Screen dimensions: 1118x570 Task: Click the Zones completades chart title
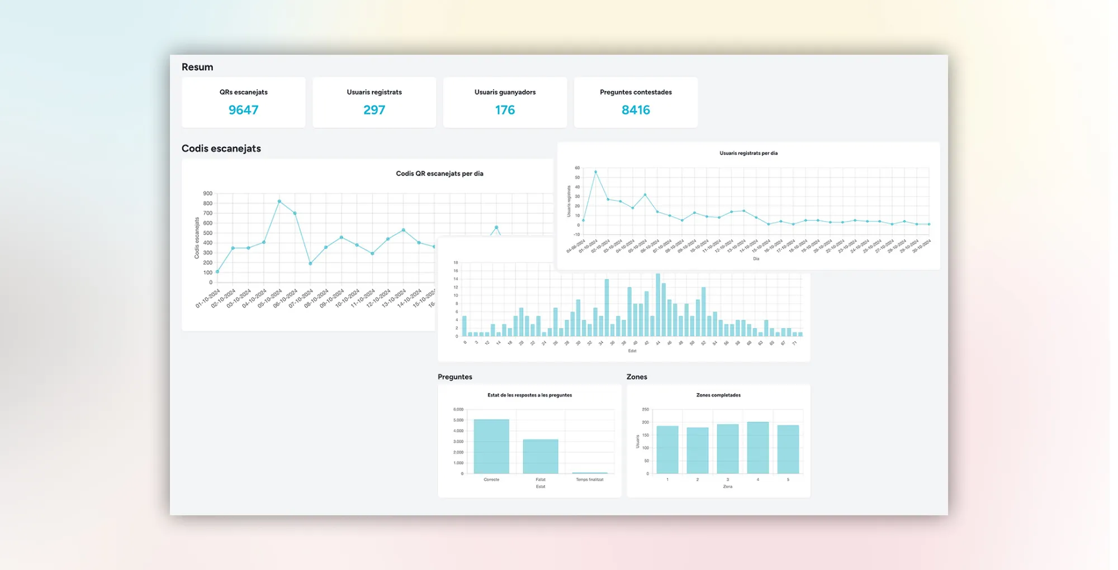pos(718,395)
